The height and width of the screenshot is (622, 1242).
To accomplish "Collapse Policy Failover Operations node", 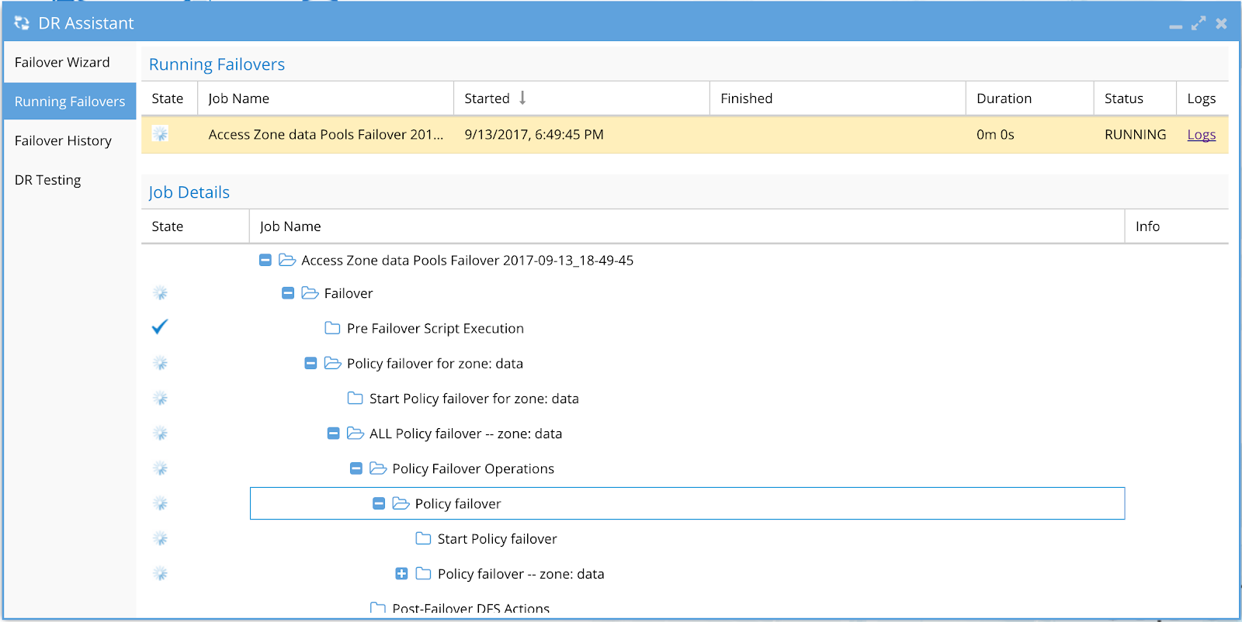I will click(356, 468).
